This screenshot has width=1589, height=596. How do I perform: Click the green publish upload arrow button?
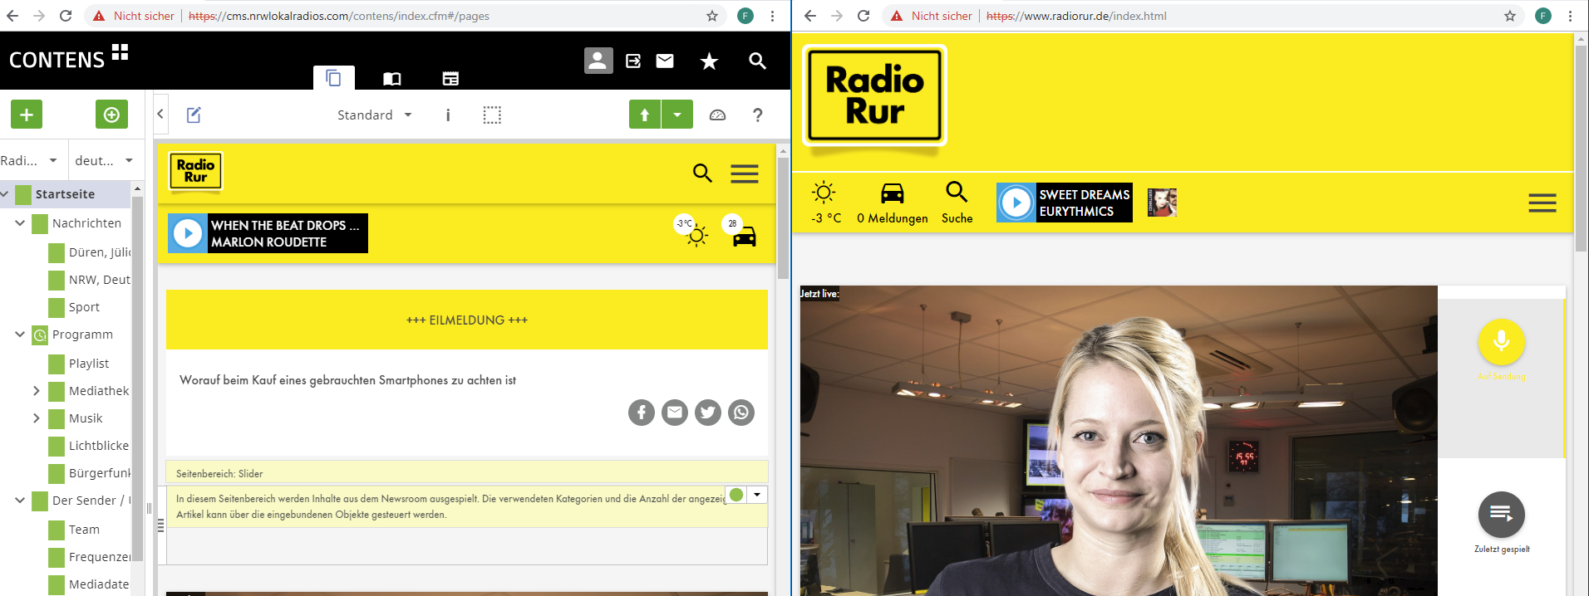coord(645,115)
